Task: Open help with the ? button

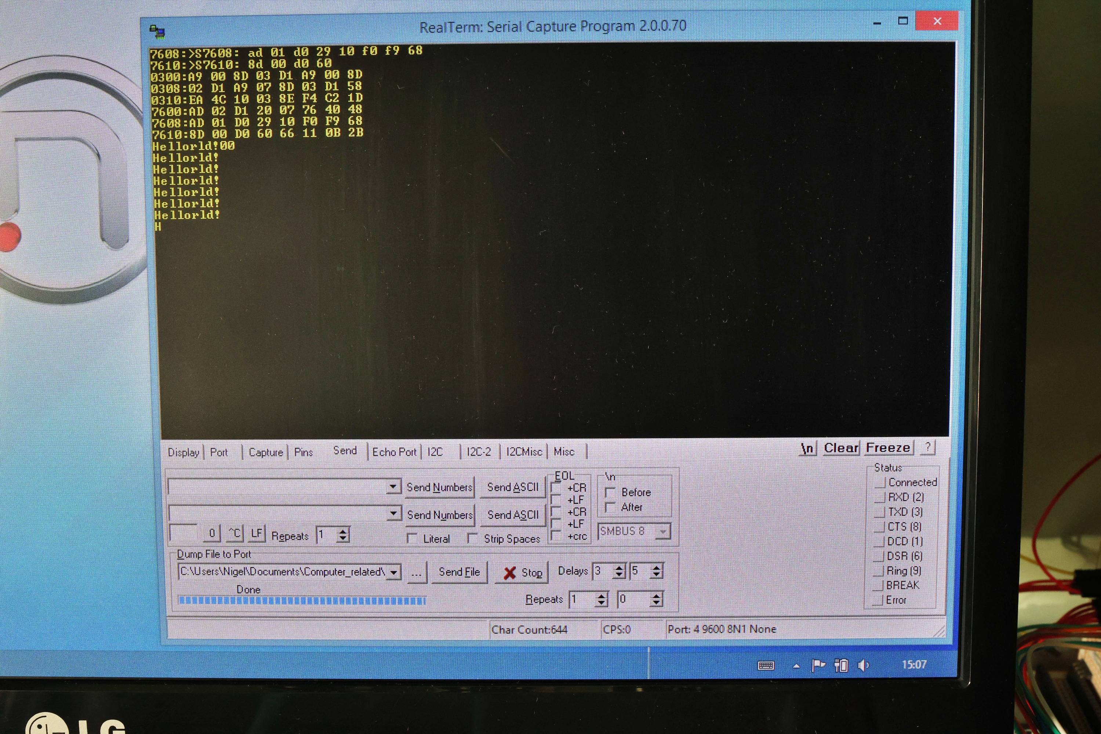Action: pyautogui.click(x=927, y=447)
